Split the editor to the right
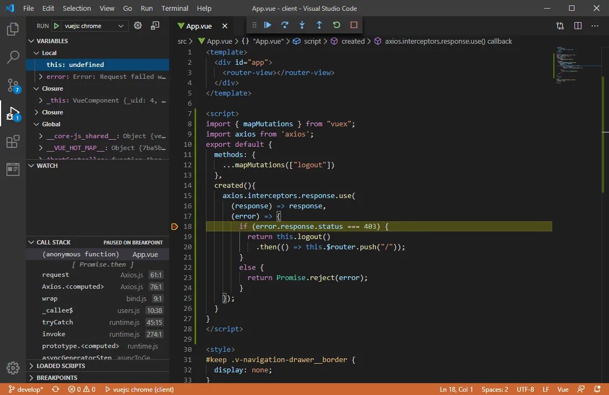609x395 pixels. click(578, 26)
